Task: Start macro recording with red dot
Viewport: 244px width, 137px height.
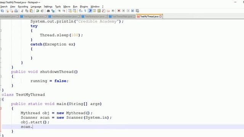Action: pos(119,11)
